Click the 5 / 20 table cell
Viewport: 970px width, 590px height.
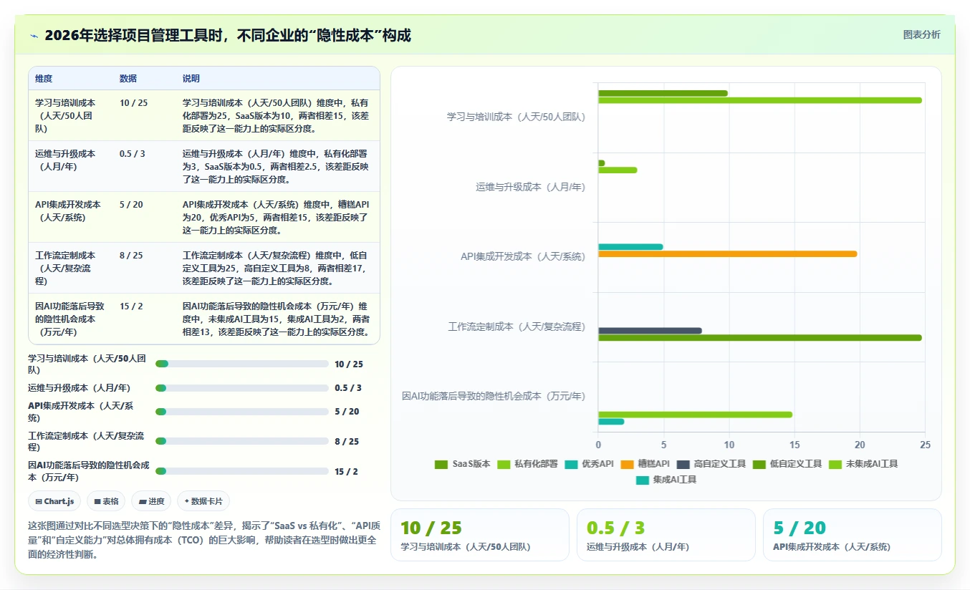(132, 205)
